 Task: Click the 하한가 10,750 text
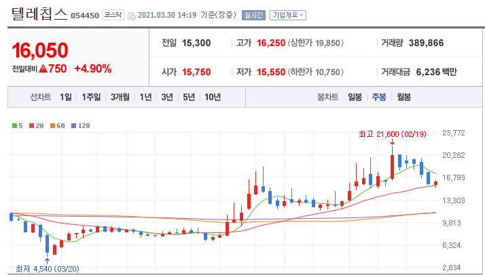coord(315,72)
